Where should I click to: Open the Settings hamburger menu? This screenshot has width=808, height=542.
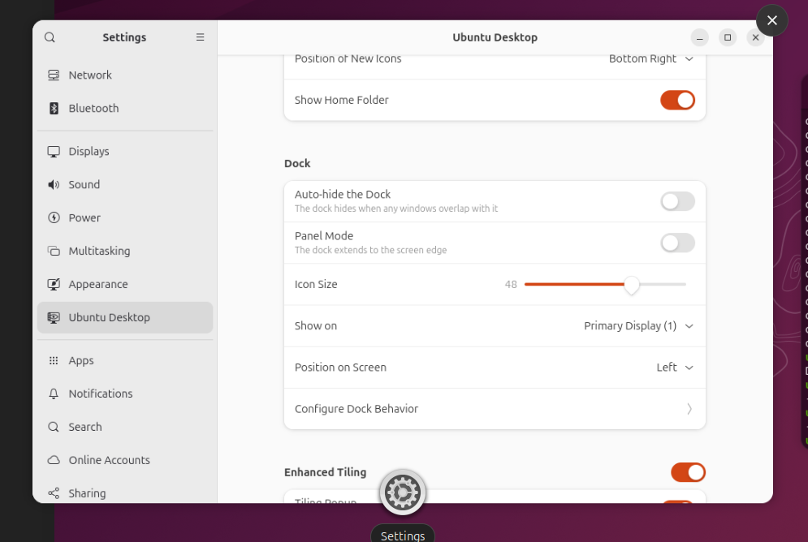click(201, 37)
